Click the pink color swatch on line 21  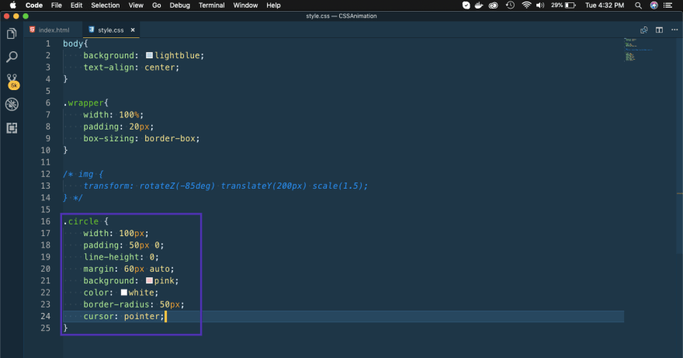point(149,281)
